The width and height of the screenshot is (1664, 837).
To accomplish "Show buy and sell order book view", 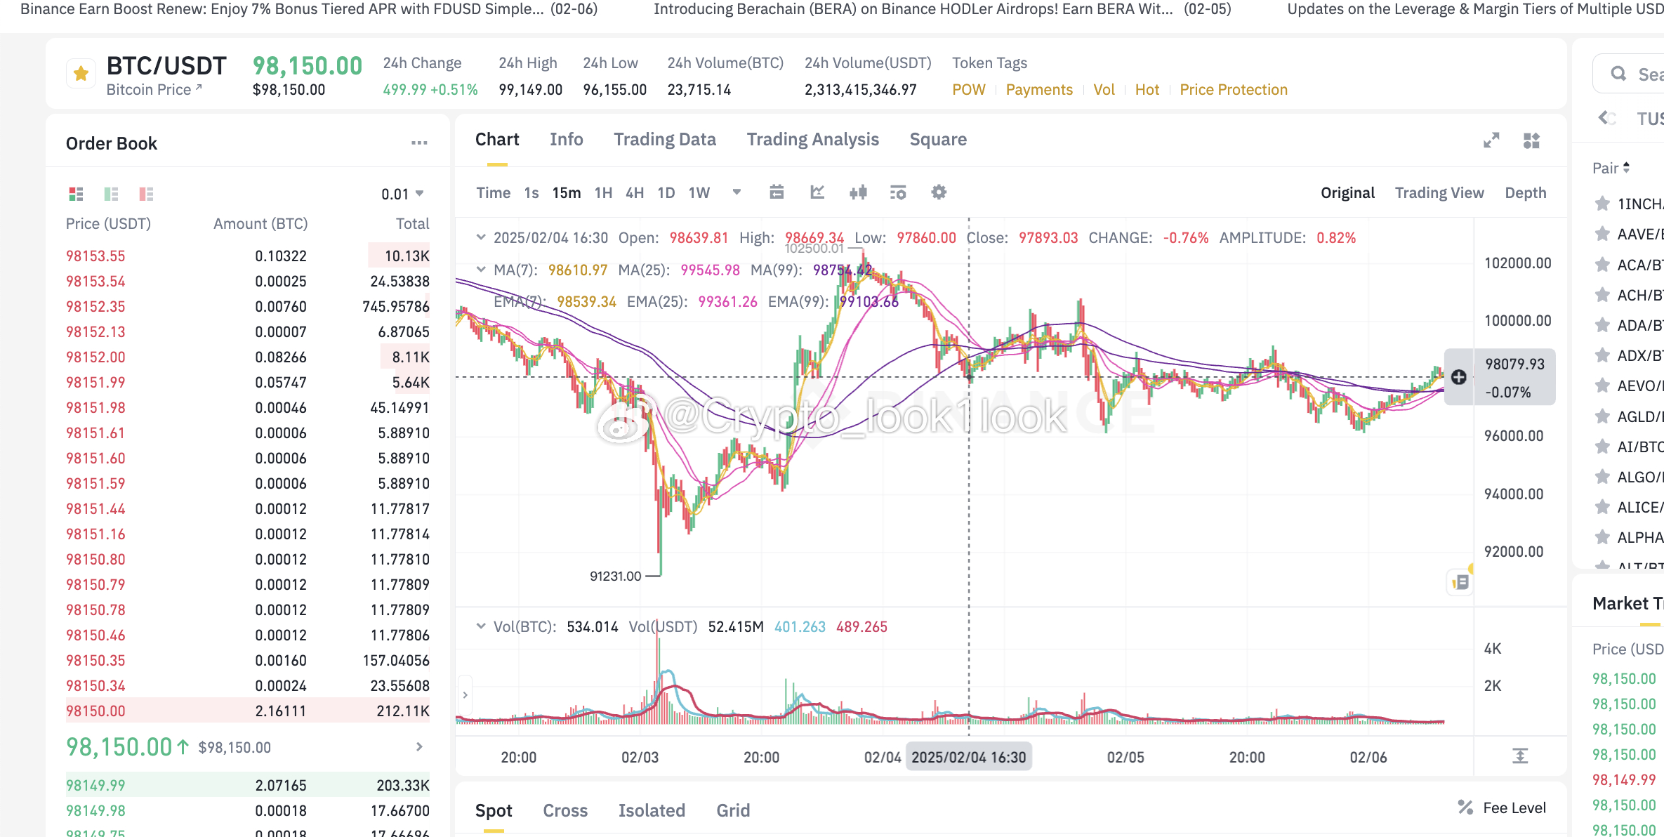I will 76,194.
